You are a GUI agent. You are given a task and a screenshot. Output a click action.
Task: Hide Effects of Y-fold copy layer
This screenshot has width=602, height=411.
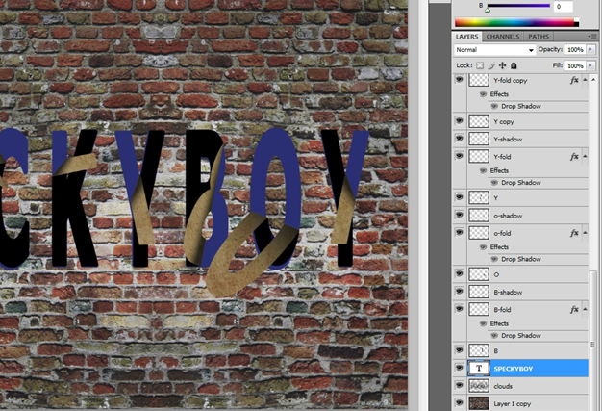[x=483, y=94]
